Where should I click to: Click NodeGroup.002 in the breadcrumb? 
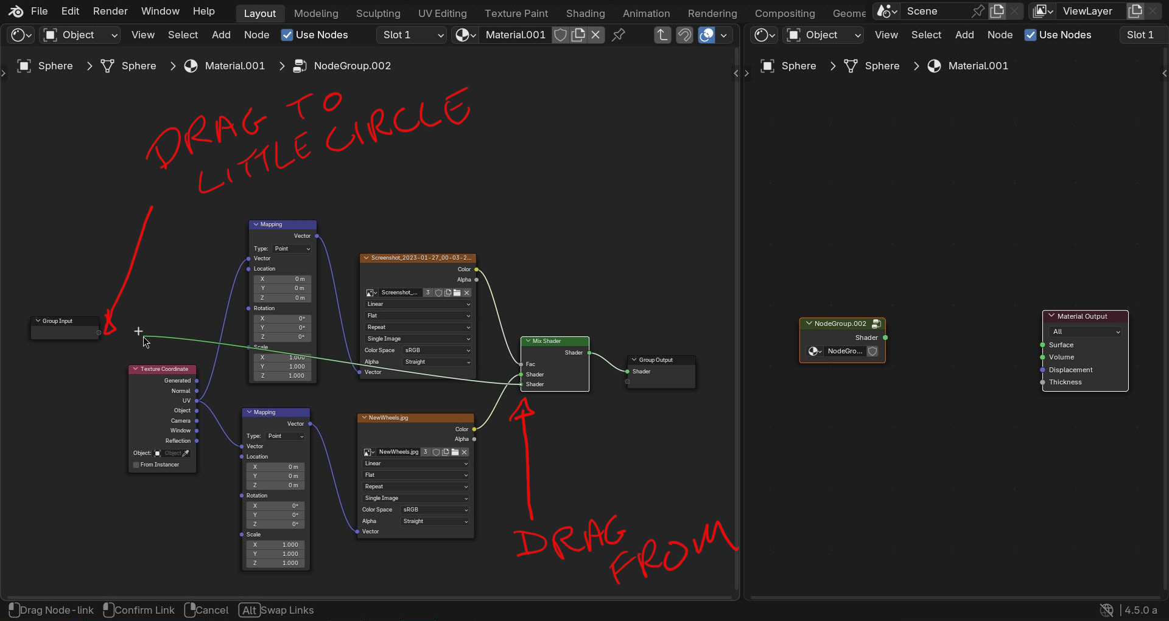click(352, 66)
